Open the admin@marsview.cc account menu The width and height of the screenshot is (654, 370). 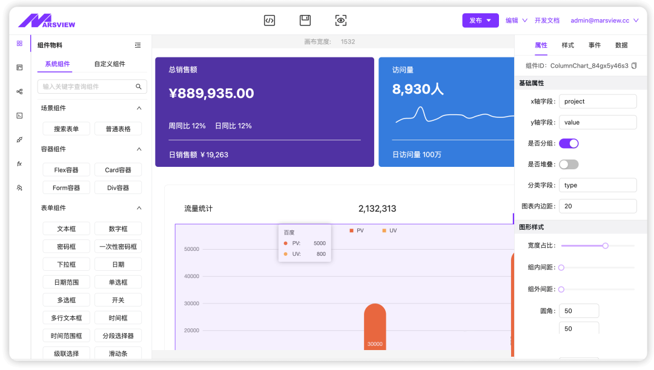coord(604,21)
